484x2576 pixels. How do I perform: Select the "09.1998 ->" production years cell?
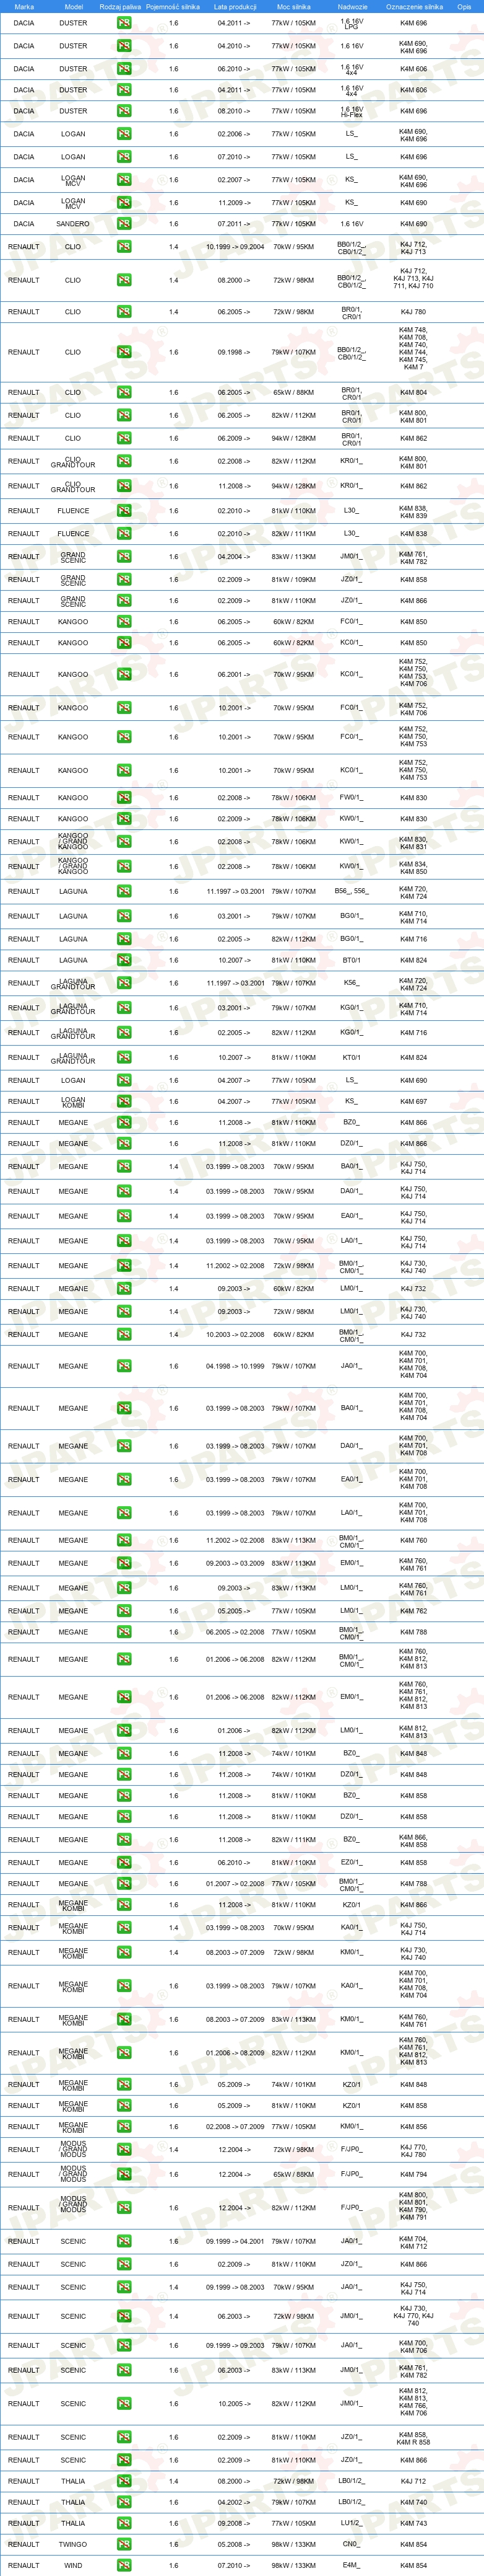click(236, 352)
